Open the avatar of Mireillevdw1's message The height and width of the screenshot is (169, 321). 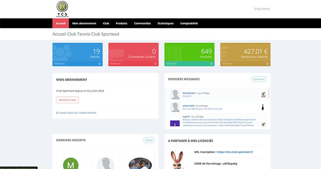[176, 95]
